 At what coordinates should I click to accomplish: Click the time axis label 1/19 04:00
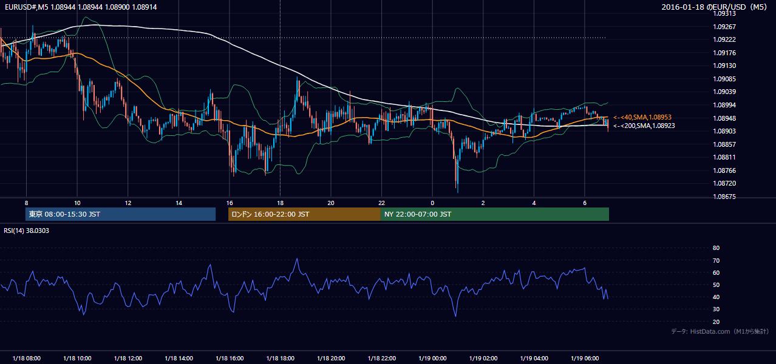(x=534, y=359)
